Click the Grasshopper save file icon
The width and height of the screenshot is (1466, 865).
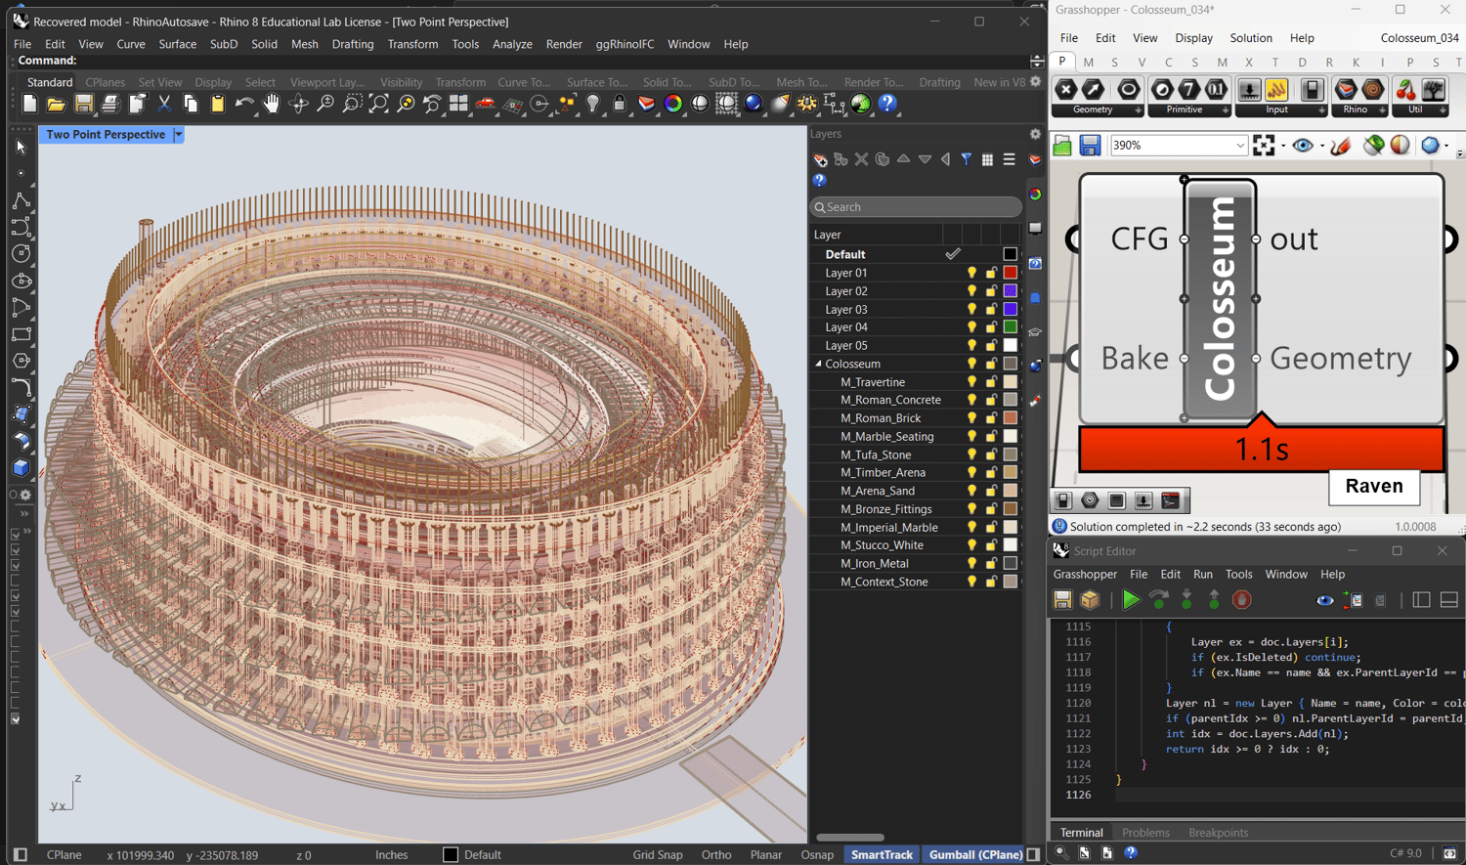coord(1090,146)
